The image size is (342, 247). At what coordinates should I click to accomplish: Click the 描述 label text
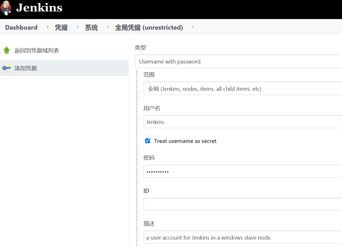point(149,224)
